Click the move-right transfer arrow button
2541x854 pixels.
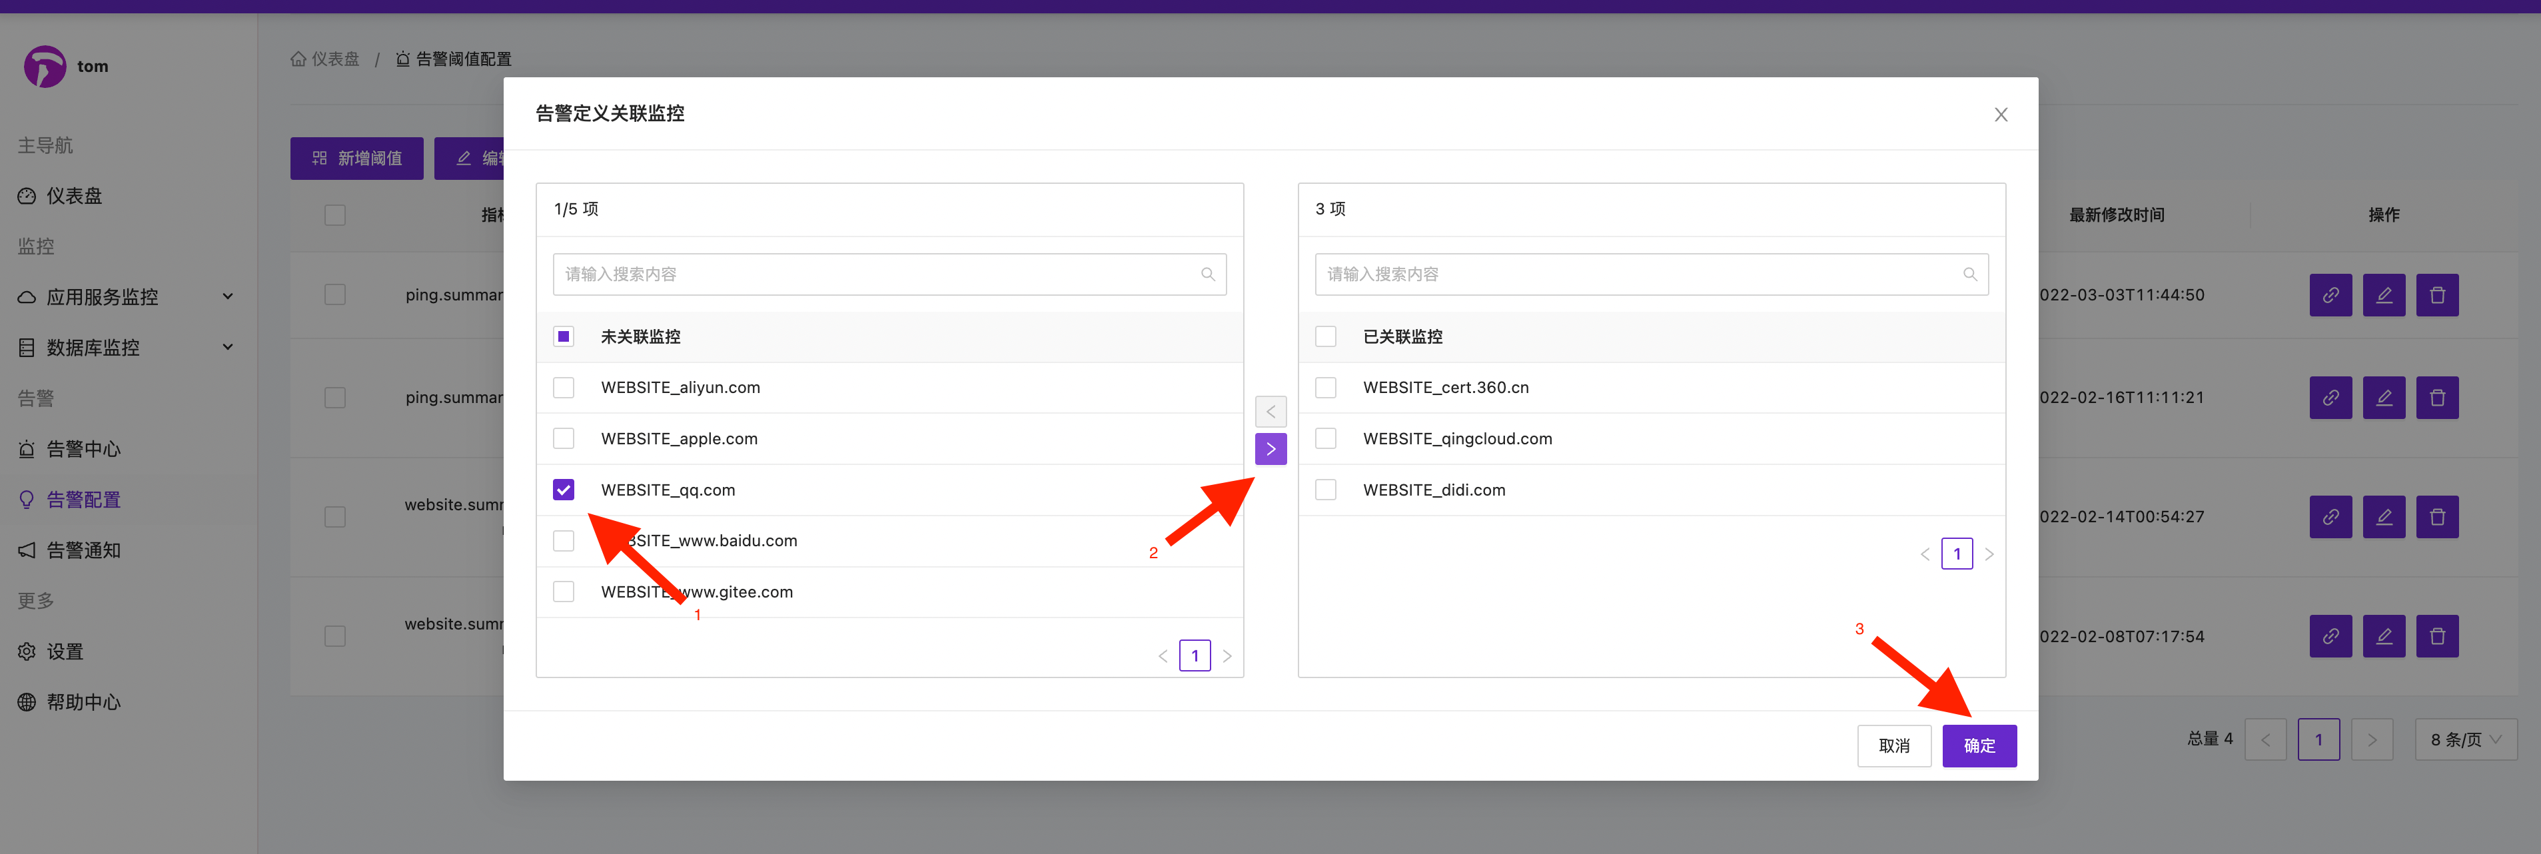[x=1270, y=449]
